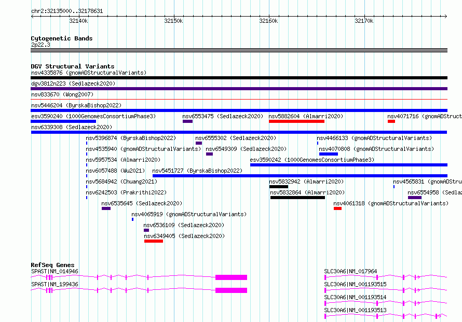Open nsv4065919 gnomAD variant label
This screenshot has width=462, height=322.
point(189,214)
